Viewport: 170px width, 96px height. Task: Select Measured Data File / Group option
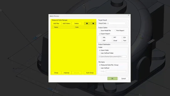click(100, 65)
